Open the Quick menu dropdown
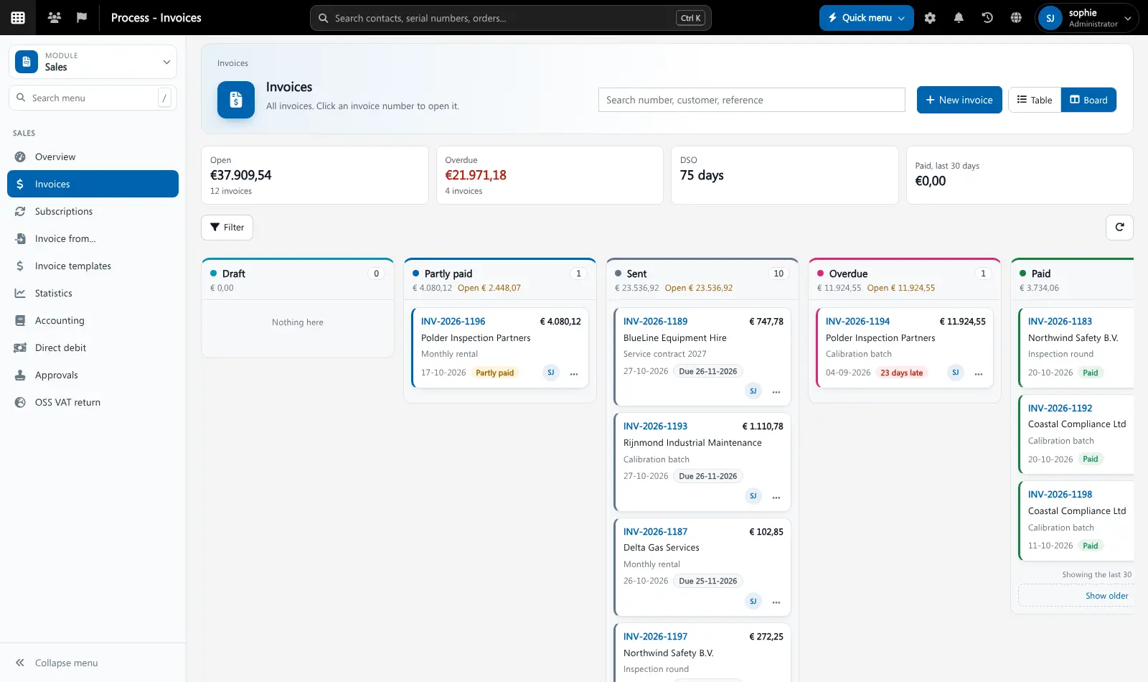 [867, 18]
